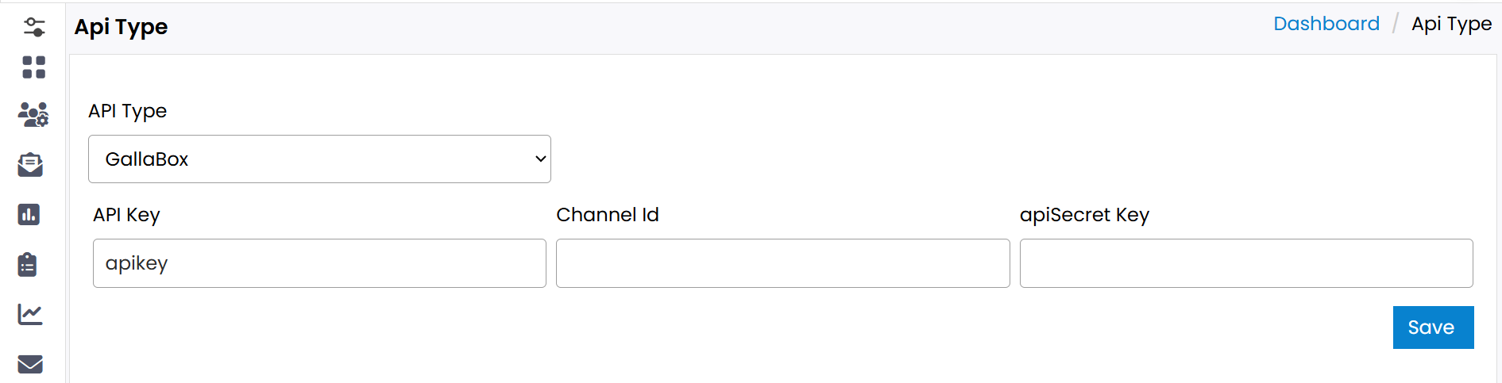Open the bar chart reports icon
This screenshot has height=383, width=1502.
tap(29, 214)
